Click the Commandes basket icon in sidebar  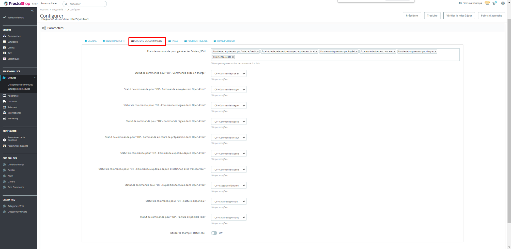click(4, 36)
